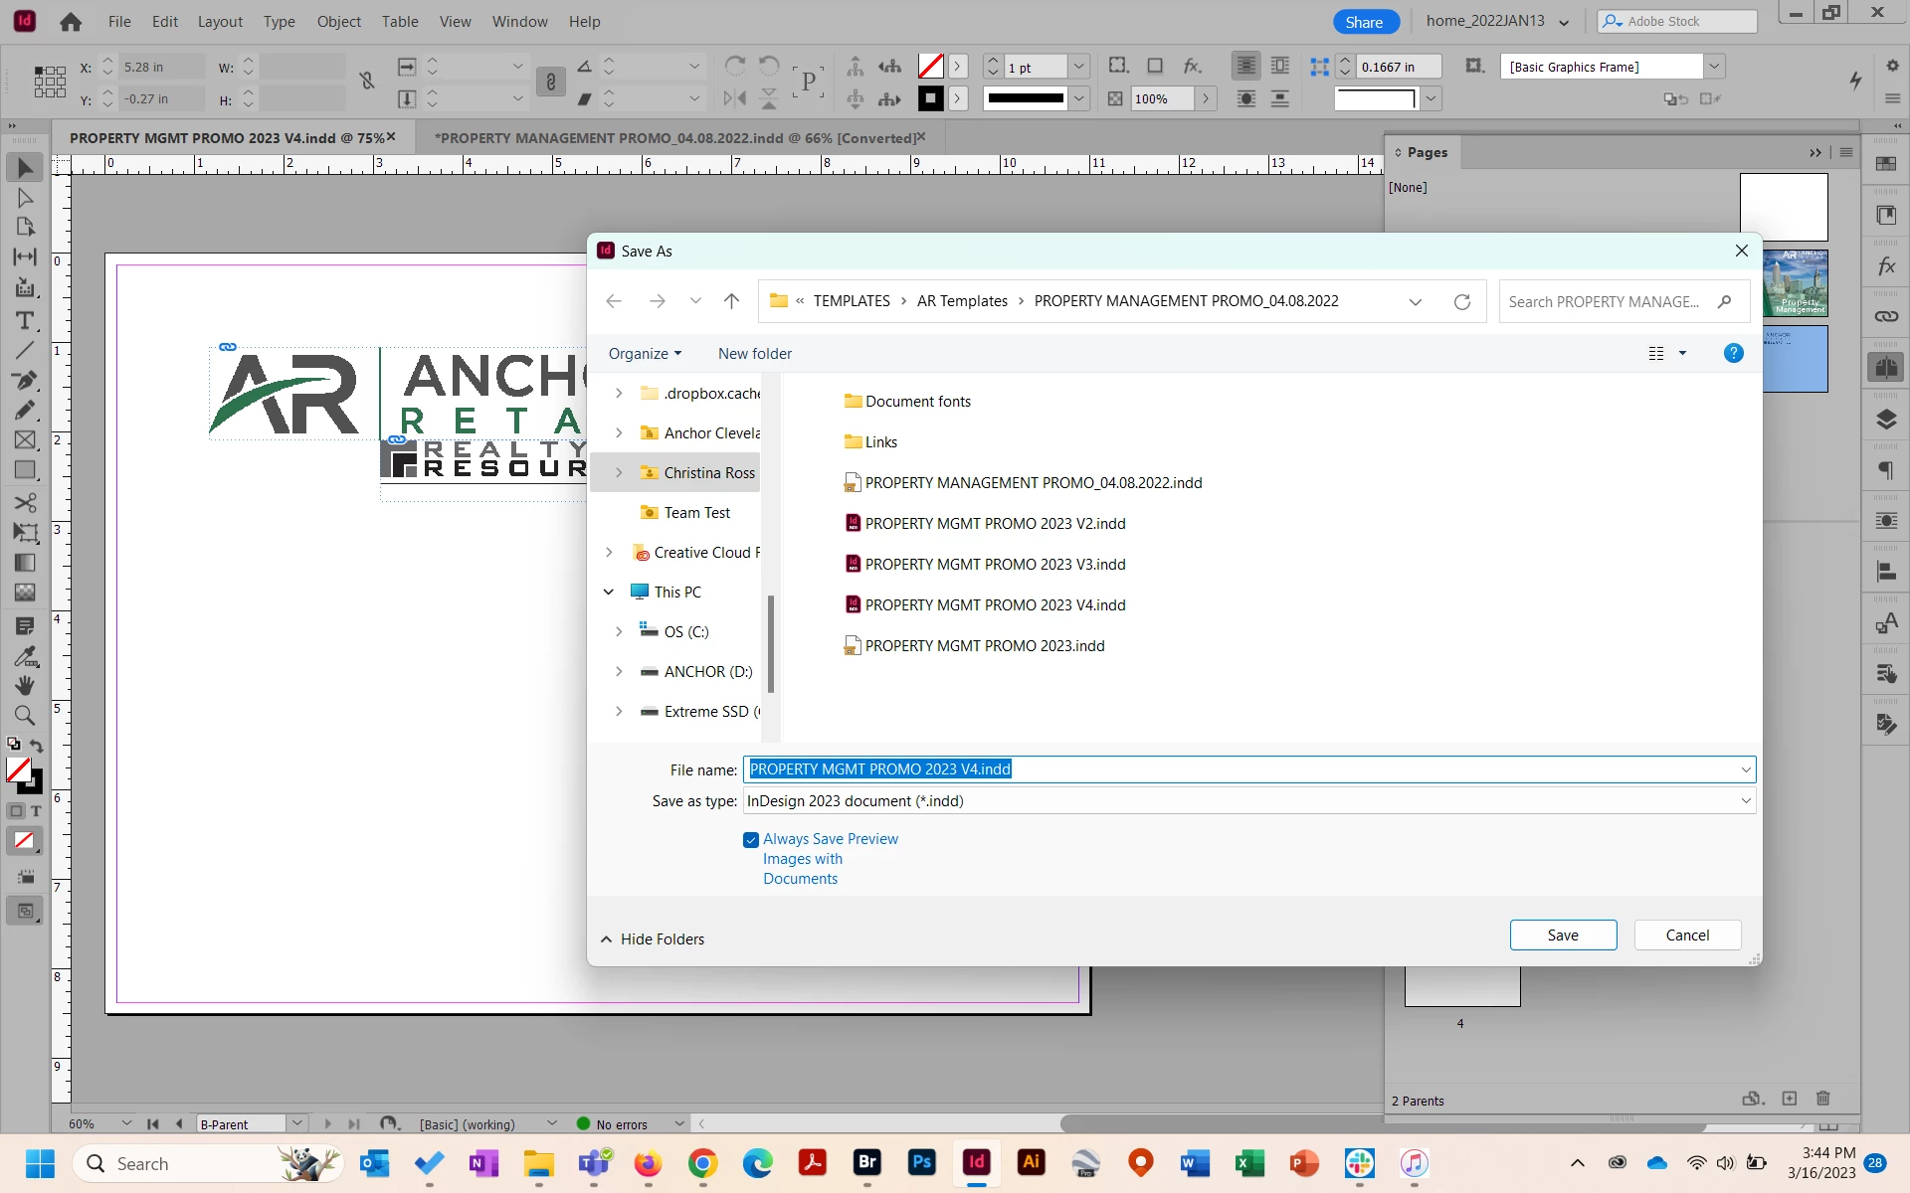Toggle constrain width and height proportions

(x=367, y=82)
